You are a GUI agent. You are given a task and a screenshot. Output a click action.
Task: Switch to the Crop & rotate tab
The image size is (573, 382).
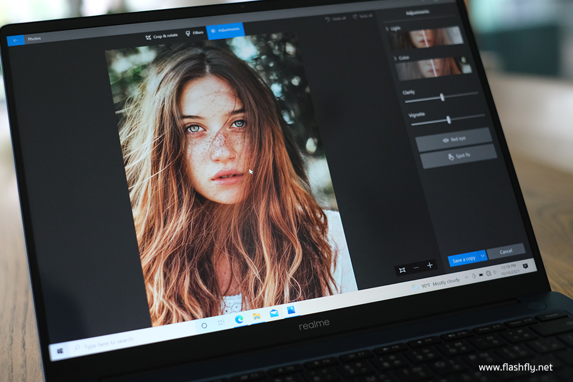162,36
